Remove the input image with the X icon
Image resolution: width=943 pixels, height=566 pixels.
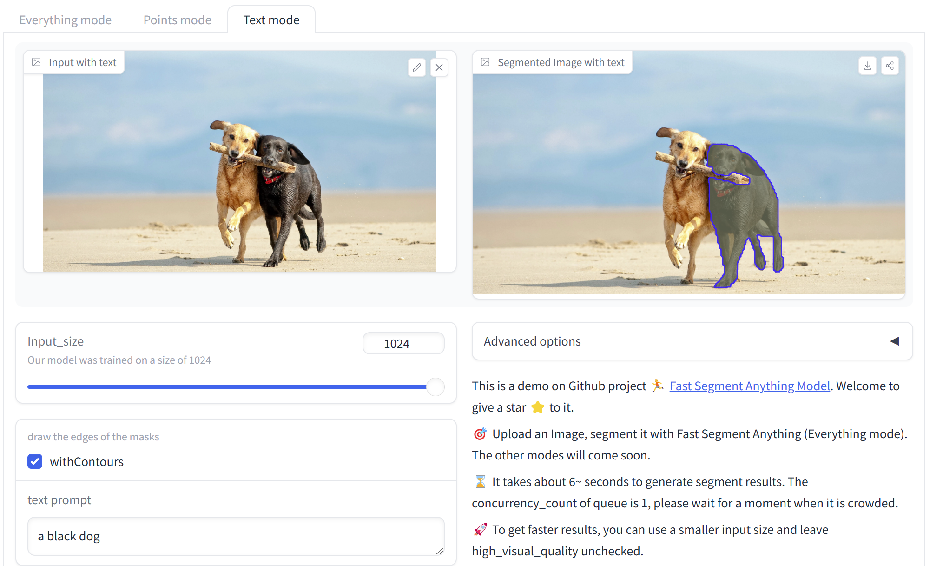[439, 67]
